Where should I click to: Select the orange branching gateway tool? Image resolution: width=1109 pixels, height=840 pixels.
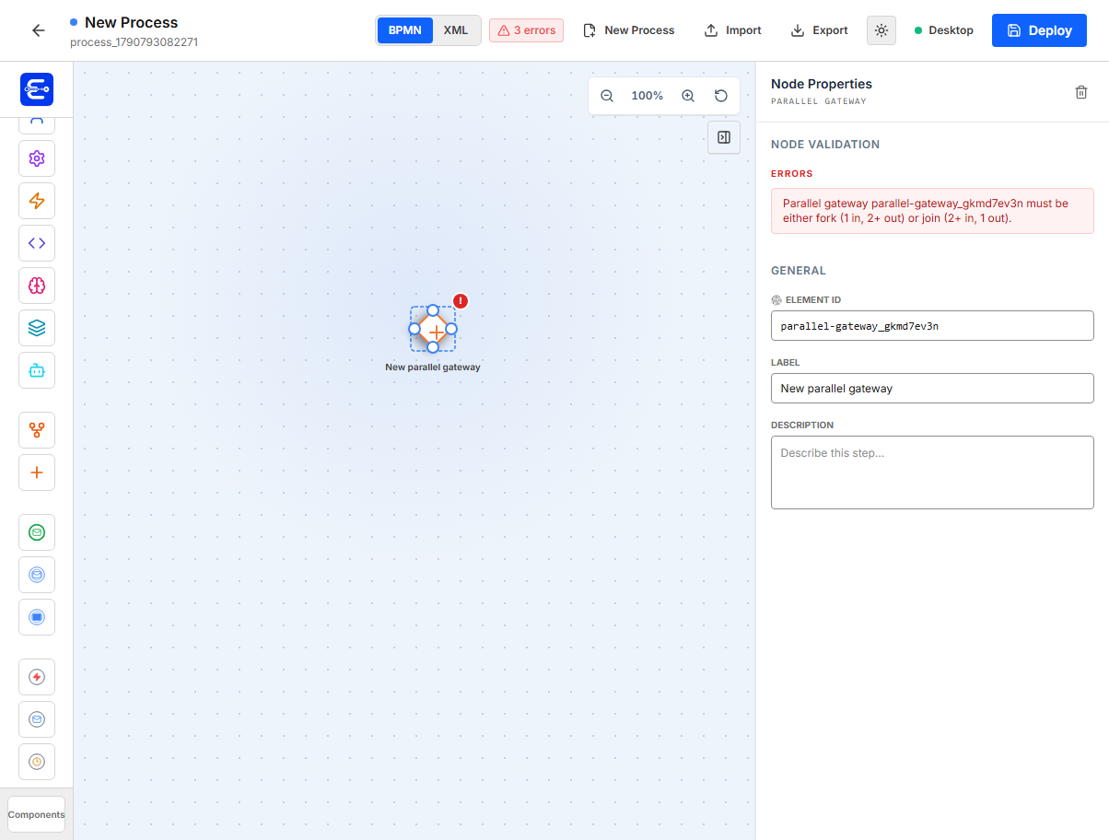[x=37, y=430]
